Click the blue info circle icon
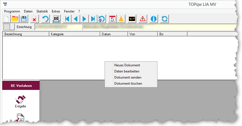Viewport: 242px width, 126px height. [154, 19]
